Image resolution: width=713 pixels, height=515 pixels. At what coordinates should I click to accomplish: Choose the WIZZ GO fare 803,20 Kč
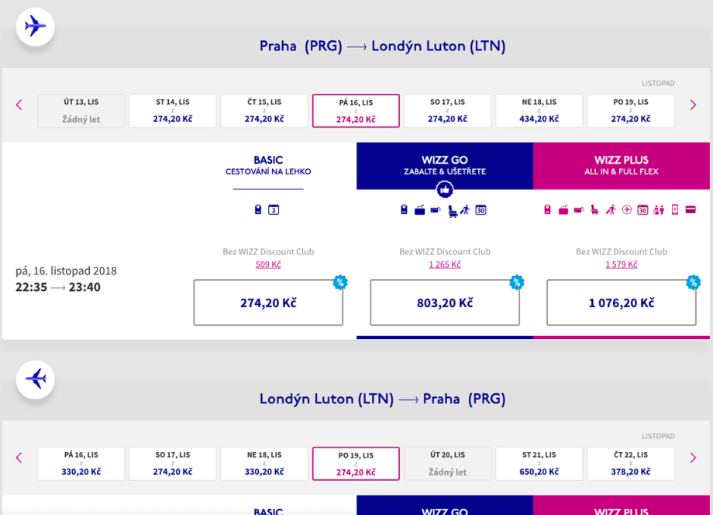(445, 302)
